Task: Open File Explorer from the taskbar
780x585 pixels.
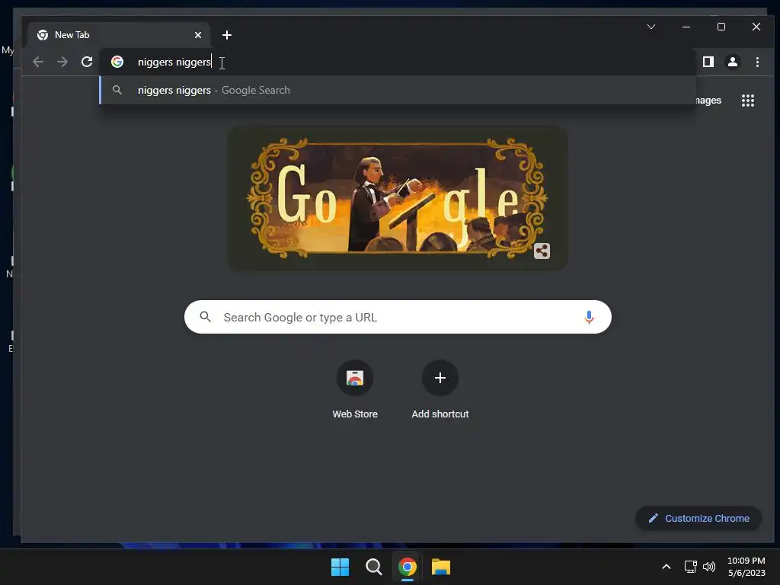Action: (x=441, y=567)
